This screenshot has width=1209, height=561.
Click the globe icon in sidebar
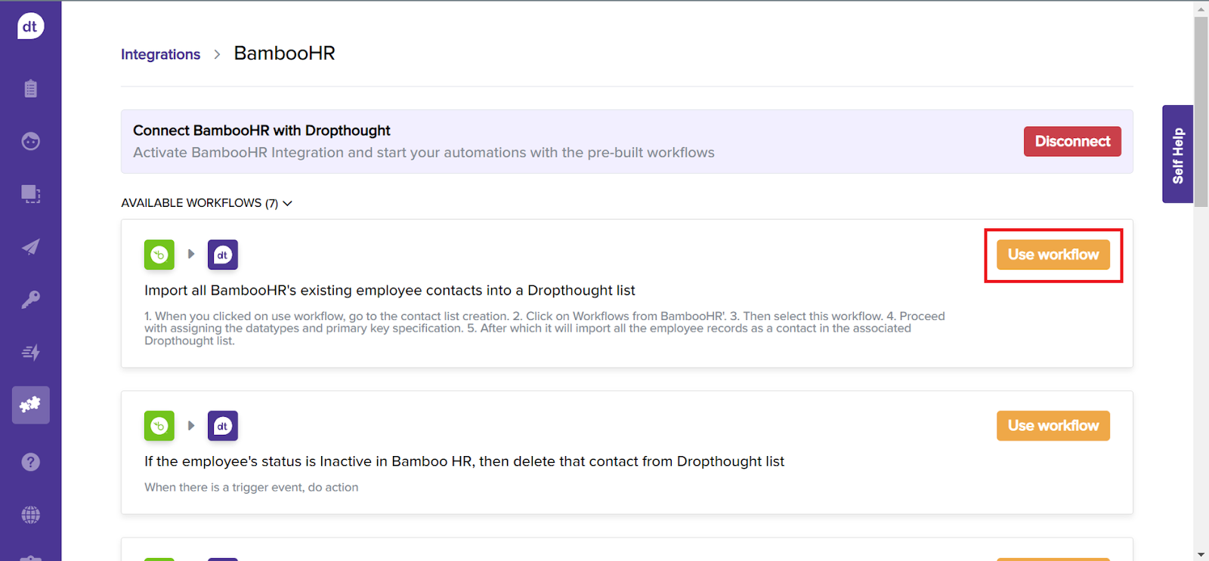(30, 515)
